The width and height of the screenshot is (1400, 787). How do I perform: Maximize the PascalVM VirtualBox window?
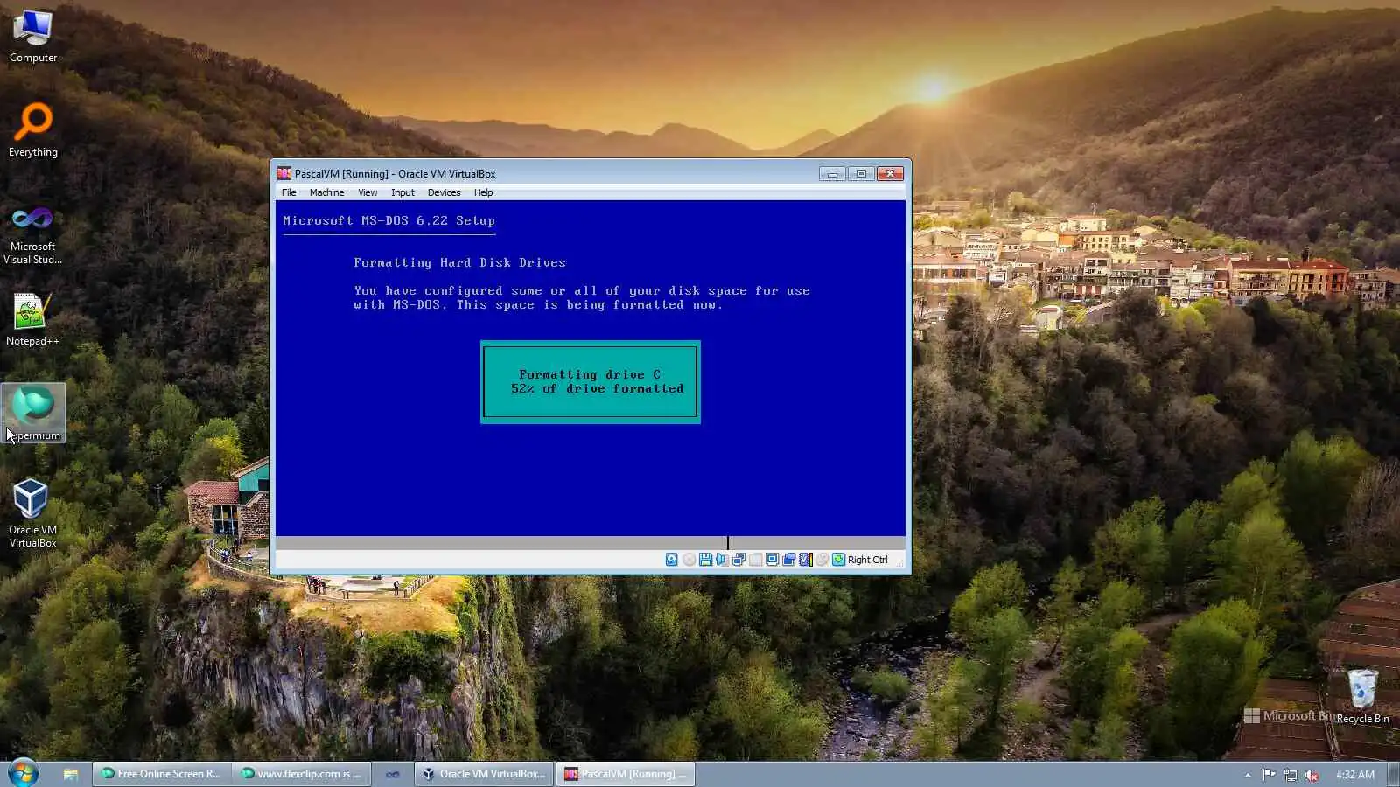point(861,173)
